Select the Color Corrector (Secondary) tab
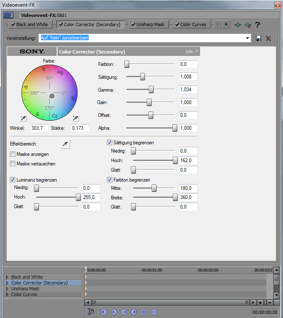 click(x=92, y=24)
